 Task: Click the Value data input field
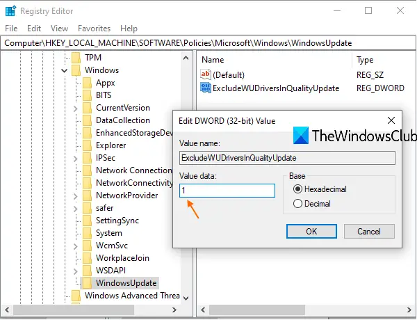coord(227,191)
